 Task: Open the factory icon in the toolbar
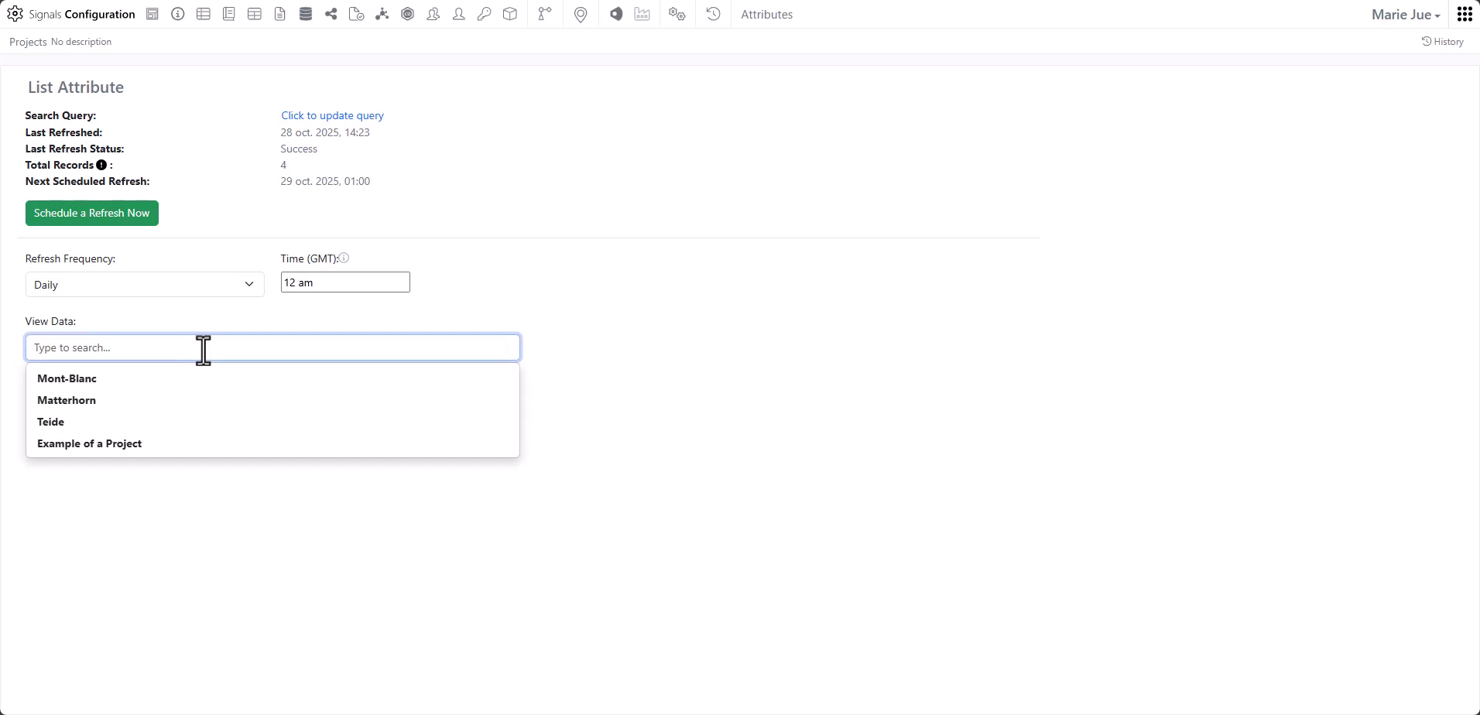click(x=642, y=14)
